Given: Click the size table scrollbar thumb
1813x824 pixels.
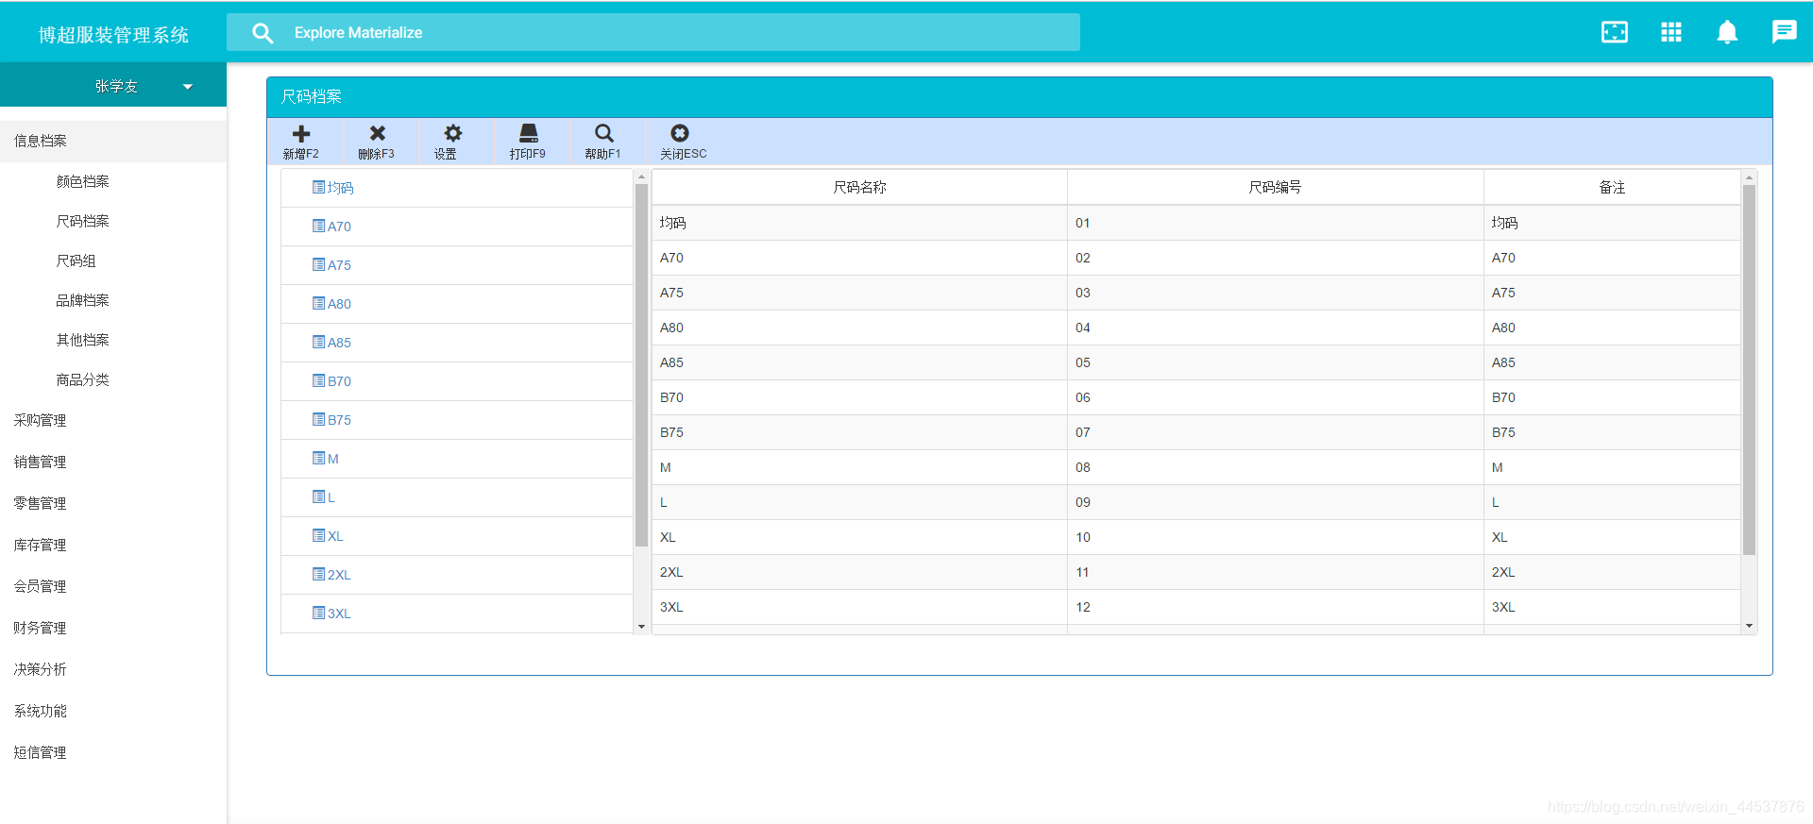Looking at the screenshot, I should click(1749, 369).
